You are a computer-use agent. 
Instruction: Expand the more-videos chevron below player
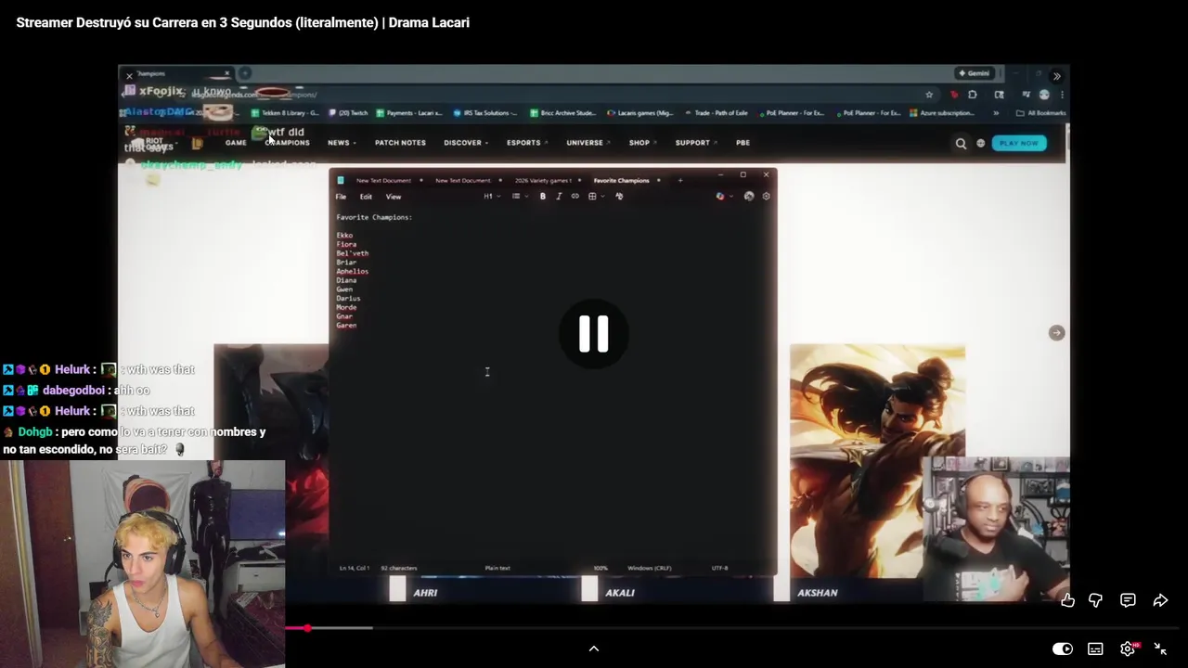(594, 649)
